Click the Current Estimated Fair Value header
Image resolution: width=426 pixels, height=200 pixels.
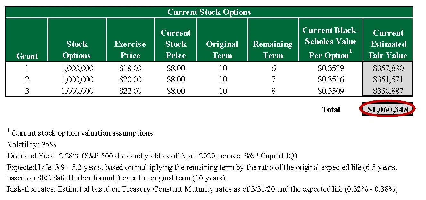[388, 44]
